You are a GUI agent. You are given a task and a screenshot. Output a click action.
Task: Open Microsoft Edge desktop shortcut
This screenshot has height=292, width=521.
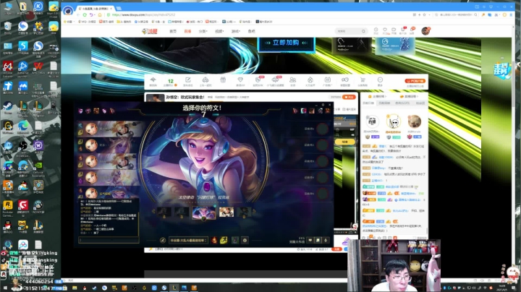tap(23, 127)
